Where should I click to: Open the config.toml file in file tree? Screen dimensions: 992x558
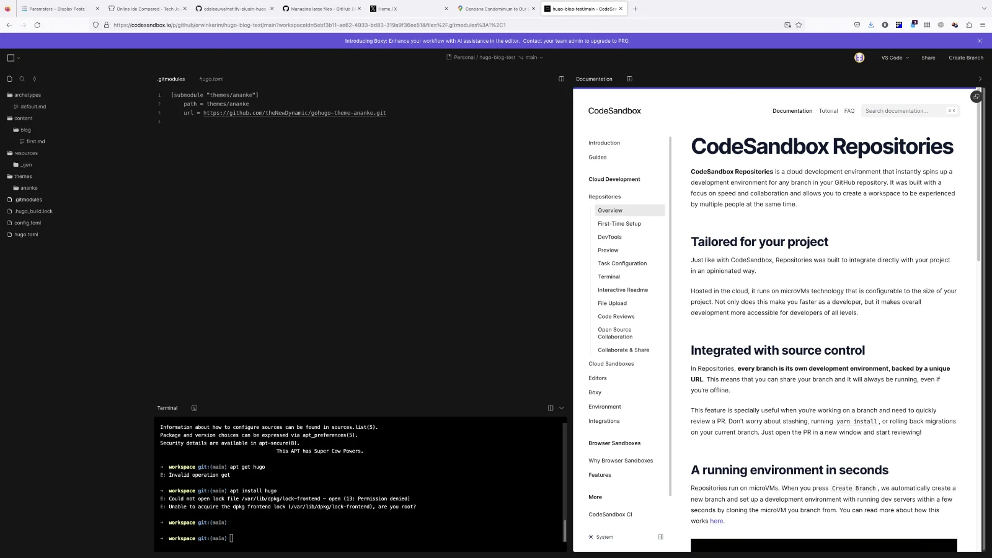24,223
